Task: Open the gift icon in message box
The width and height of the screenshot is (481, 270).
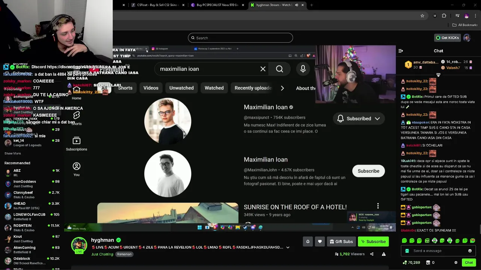Action: [x=407, y=251]
